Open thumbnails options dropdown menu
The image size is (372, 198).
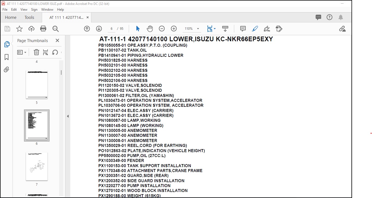point(22,52)
